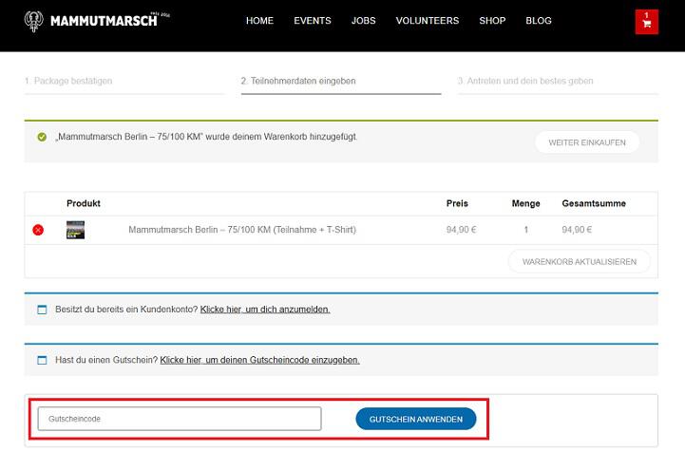This screenshot has width=685, height=470.
Task: Click the window icon beside Gutschein question
Action: click(x=42, y=360)
